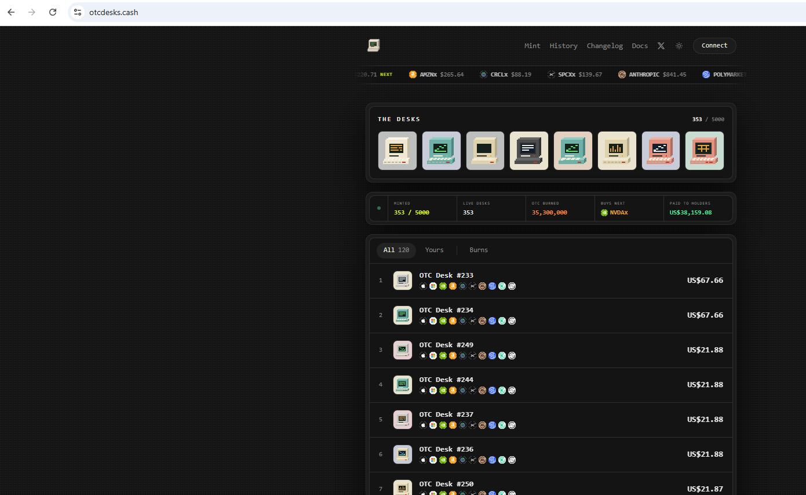The height and width of the screenshot is (495, 806).
Task: Click the OTC Desk #249 avatar icon
Action: pyautogui.click(x=403, y=350)
